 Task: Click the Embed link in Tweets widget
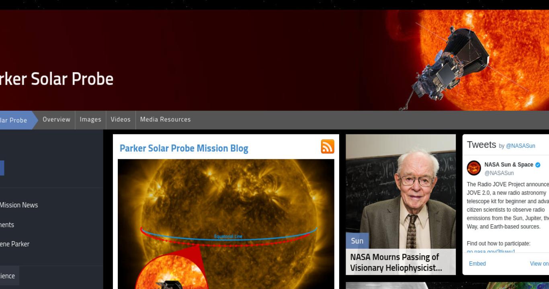pos(477,264)
